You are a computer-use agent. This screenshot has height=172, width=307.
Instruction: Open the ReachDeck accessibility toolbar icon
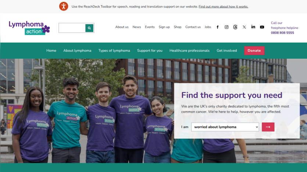tap(64, 6)
